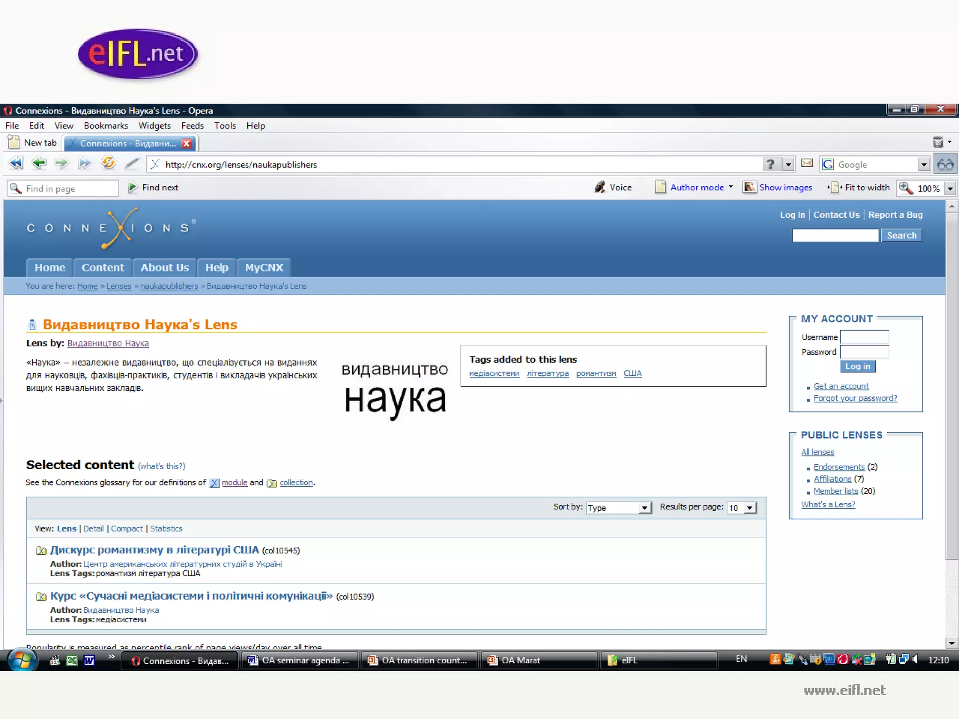This screenshot has width=959, height=719.
Task: Click the Reload page icon
Action: [108, 163]
